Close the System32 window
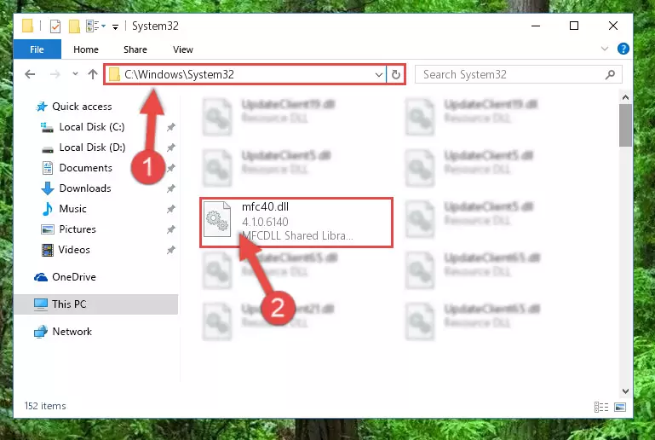Screen dimensions: 655x440 coord(612,26)
